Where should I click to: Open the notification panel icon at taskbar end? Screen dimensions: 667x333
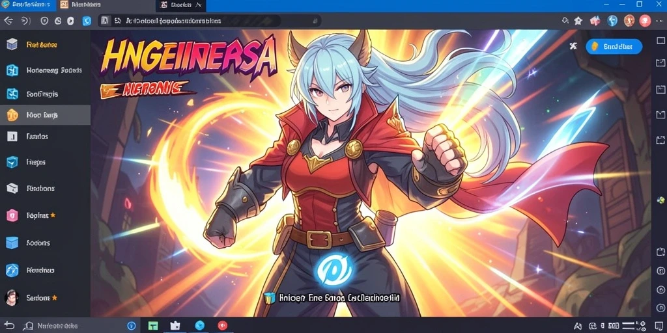click(659, 326)
